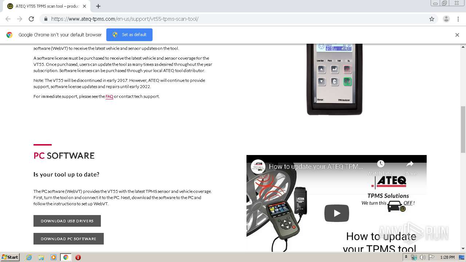Image resolution: width=466 pixels, height=262 pixels.
Task: Bookmark this page with the star
Action: [x=432, y=19]
